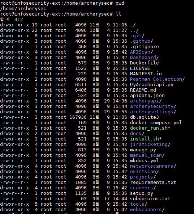
Task: Click the 14:36 time of archeryapi
Action: coord(120,101)
